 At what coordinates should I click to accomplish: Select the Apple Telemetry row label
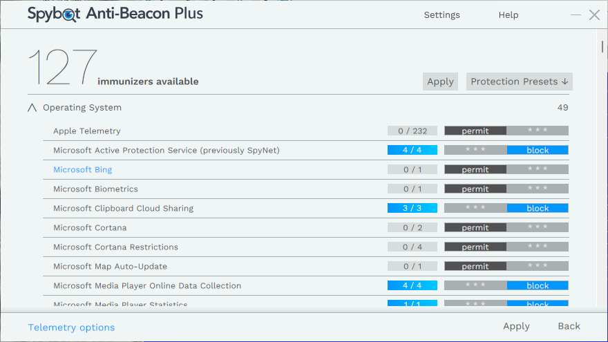[87, 131]
